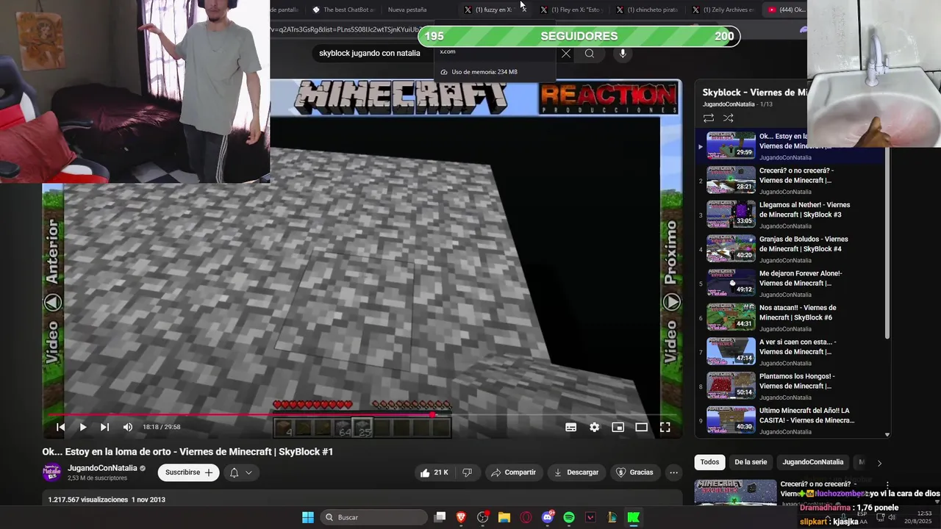The image size is (941, 529).
Task: Open 'Granjas de Boludos' SkyBlock #4
Action: point(790,249)
